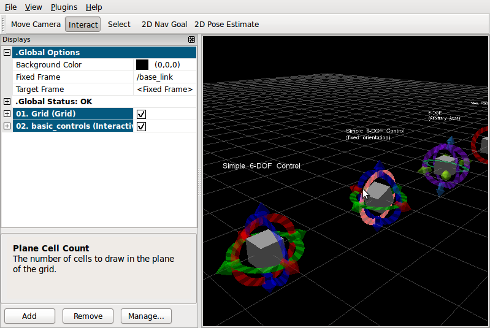The width and height of the screenshot is (490, 328).
Task: Click the Manage... button
Action: pyautogui.click(x=146, y=316)
